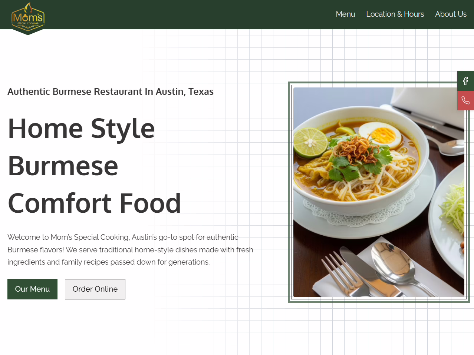Image resolution: width=474 pixels, height=355 pixels.
Task: Click the welcome paragraph text
Action: (130, 249)
